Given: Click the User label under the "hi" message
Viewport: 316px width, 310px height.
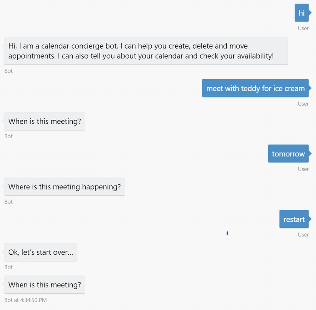Looking at the screenshot, I should coord(303,28).
